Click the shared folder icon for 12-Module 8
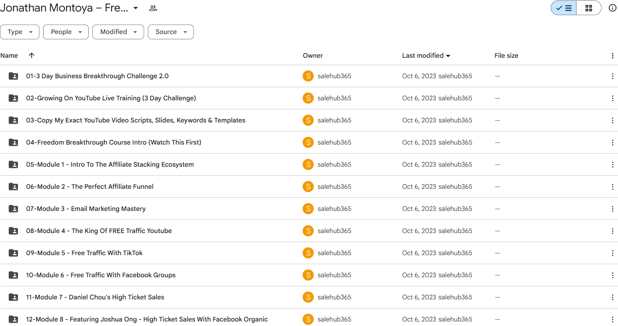This screenshot has height=326, width=618. (x=14, y=319)
